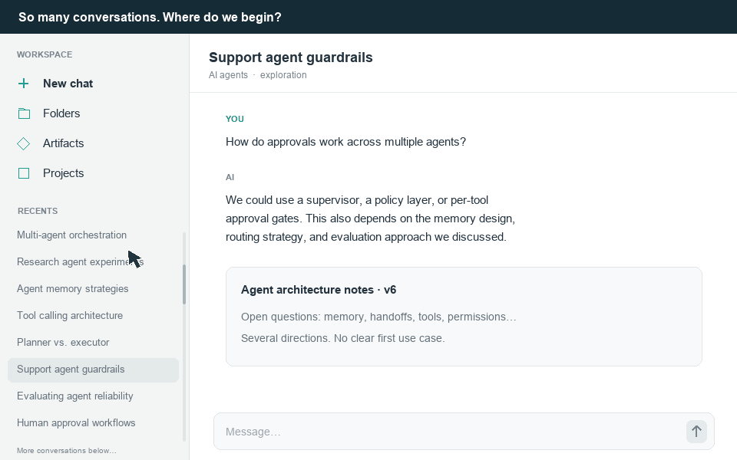Click the folder icon beside Folders
The height and width of the screenshot is (460, 737).
pos(24,113)
